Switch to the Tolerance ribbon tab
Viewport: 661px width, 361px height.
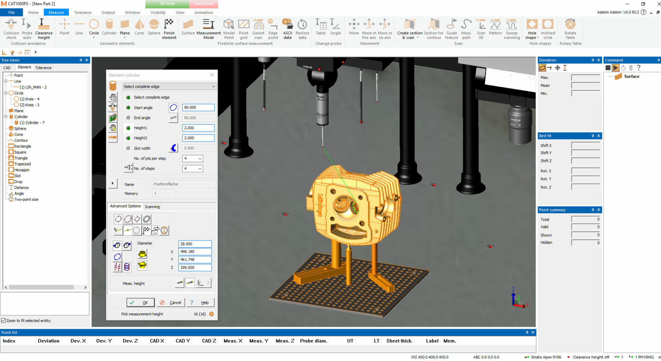tap(83, 13)
